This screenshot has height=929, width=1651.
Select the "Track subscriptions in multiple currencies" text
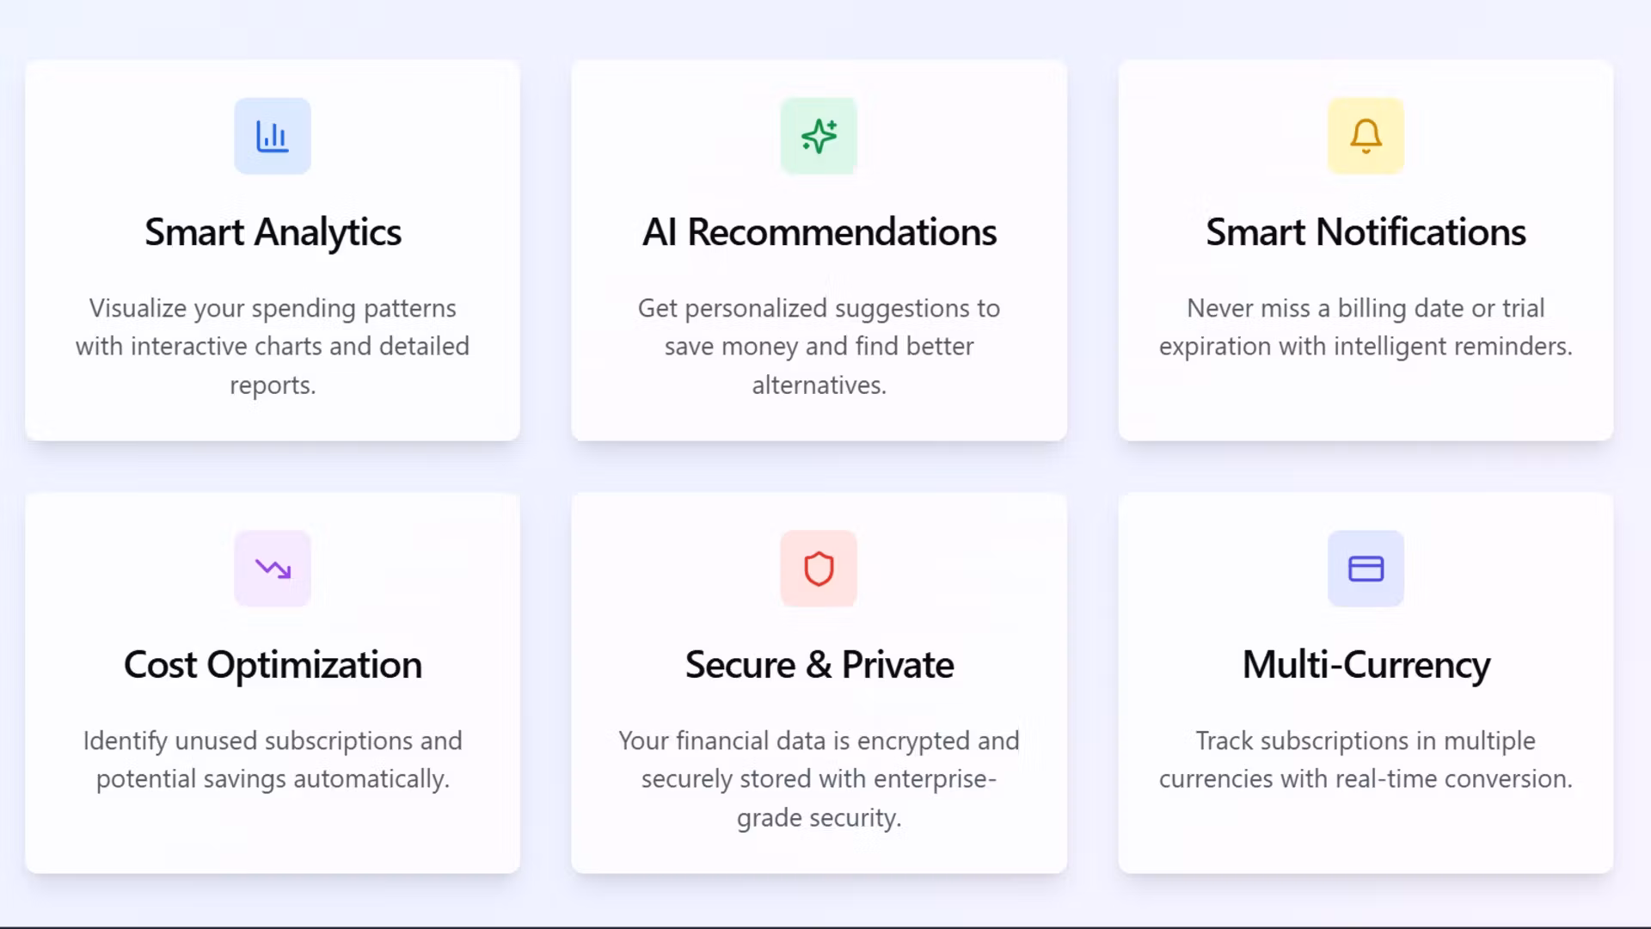click(x=1366, y=760)
